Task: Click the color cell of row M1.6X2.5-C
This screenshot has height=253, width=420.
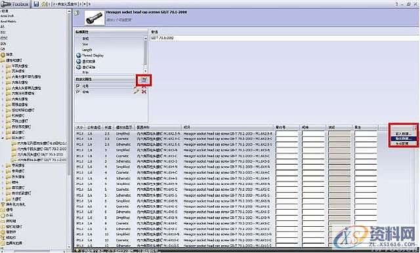Action: coord(339,139)
